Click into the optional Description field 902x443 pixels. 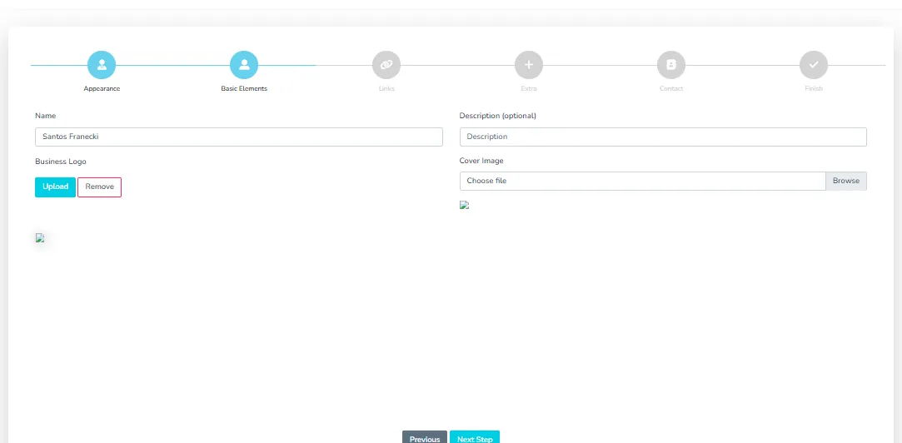[x=663, y=137]
